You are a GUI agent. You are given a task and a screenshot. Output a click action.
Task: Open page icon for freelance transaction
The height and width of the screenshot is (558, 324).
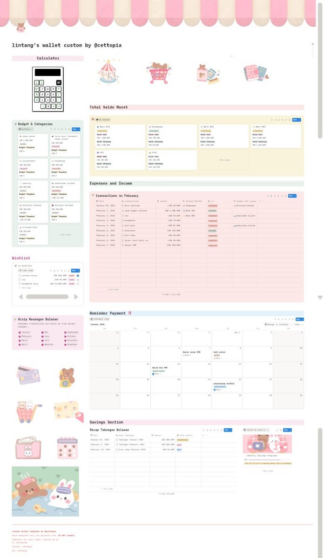(x=122, y=230)
